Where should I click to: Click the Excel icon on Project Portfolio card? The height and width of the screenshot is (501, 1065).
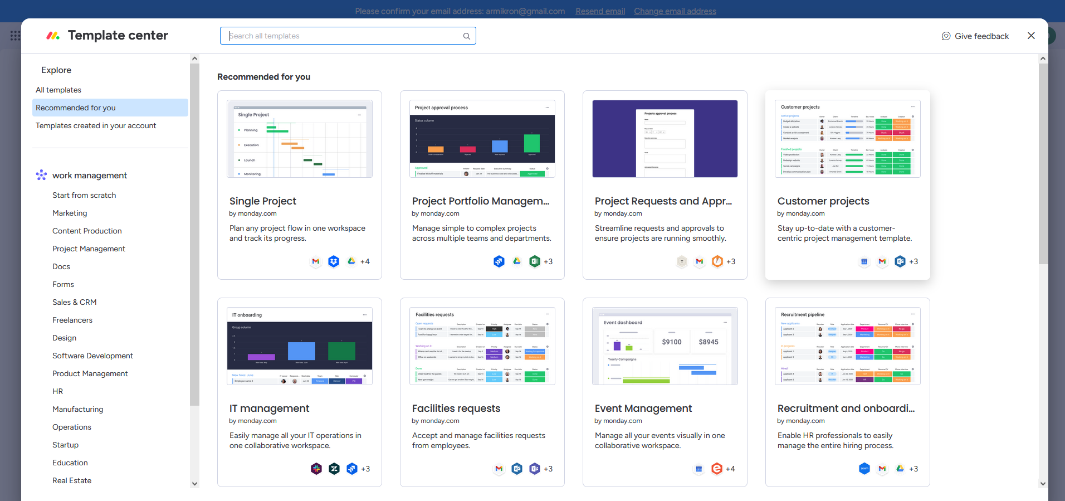pyautogui.click(x=535, y=261)
